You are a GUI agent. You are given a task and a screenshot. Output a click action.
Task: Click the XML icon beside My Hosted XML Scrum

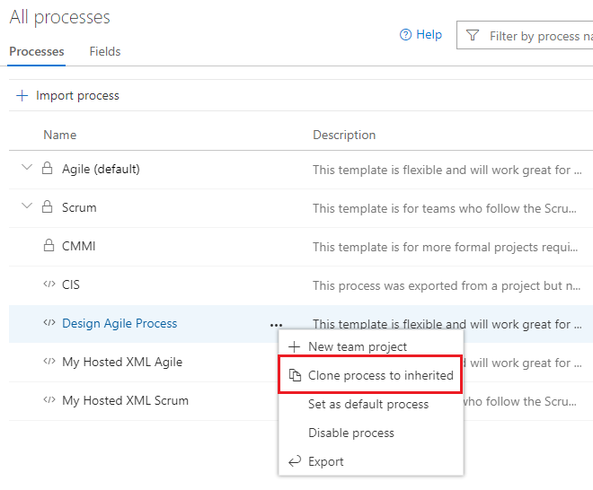coord(49,399)
